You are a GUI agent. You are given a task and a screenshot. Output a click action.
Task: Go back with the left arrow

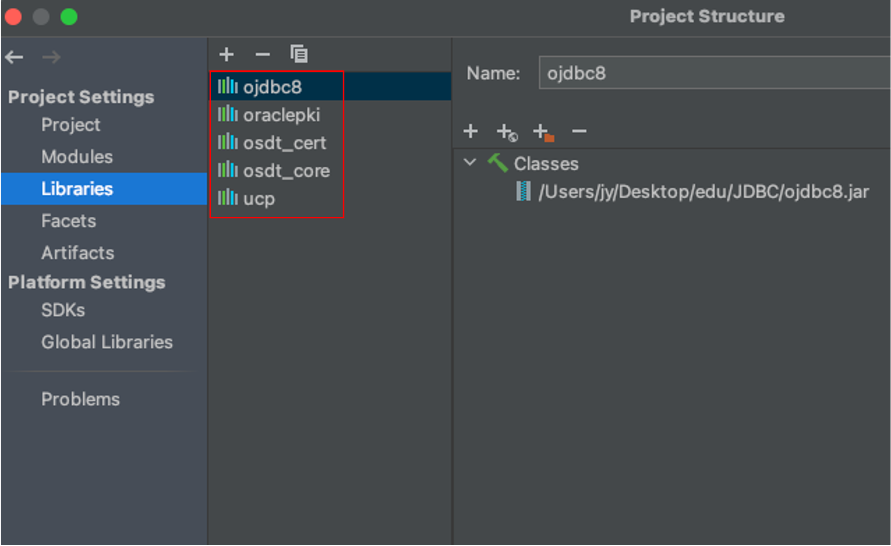tap(15, 57)
